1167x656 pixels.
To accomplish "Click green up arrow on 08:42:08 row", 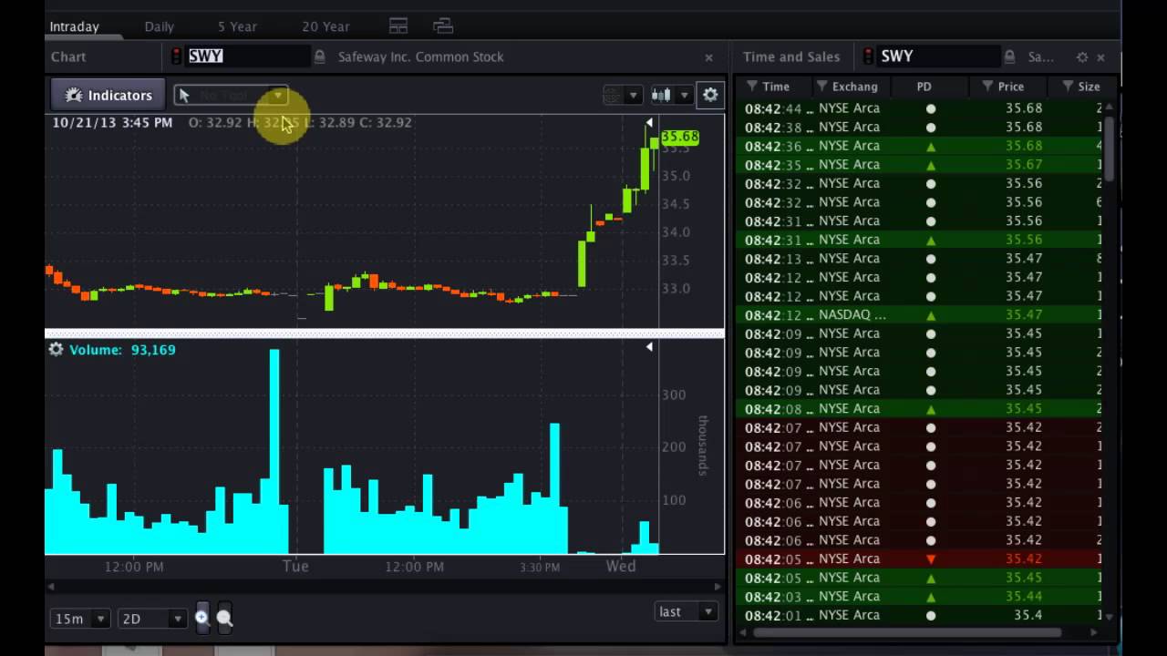I will pyautogui.click(x=931, y=409).
